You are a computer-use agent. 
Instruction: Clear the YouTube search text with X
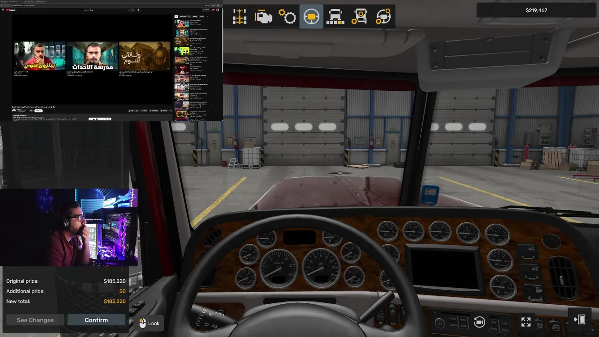click(x=128, y=10)
